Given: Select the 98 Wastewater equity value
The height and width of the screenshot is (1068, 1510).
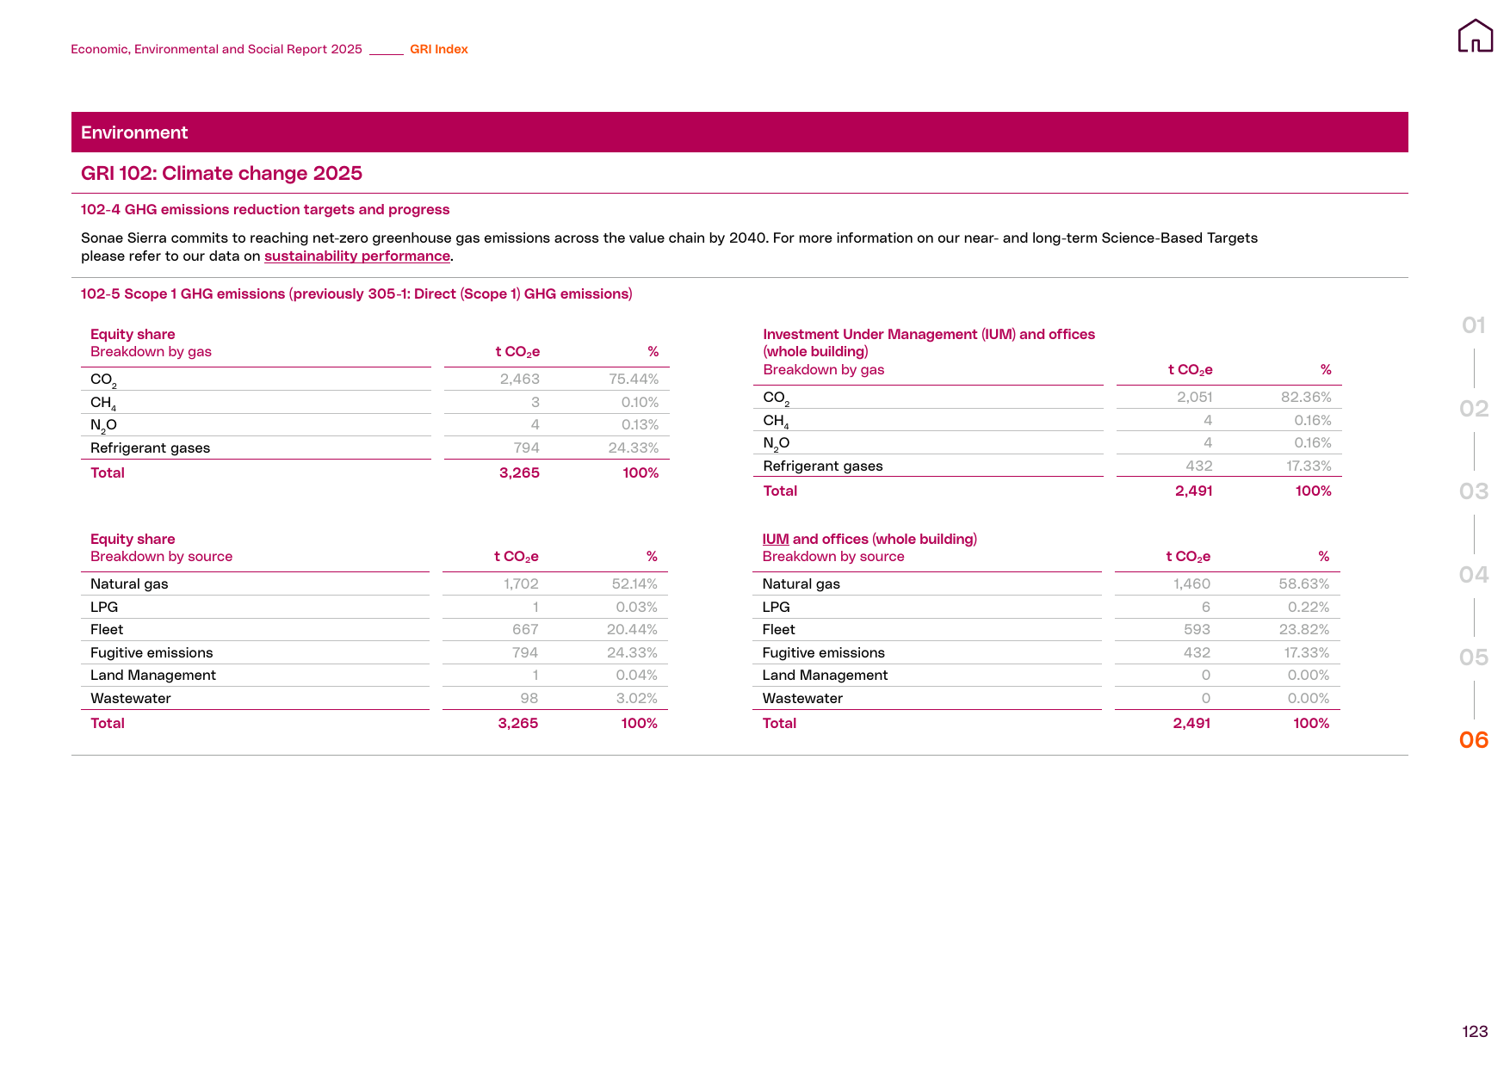Looking at the screenshot, I should point(529,699).
